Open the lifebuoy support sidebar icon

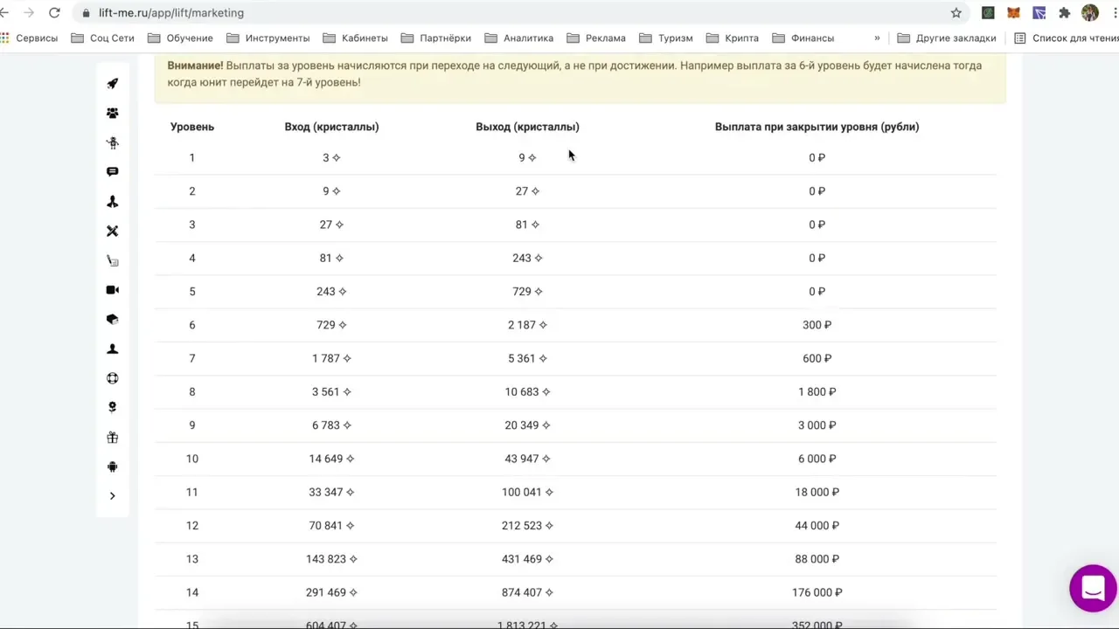[112, 378]
